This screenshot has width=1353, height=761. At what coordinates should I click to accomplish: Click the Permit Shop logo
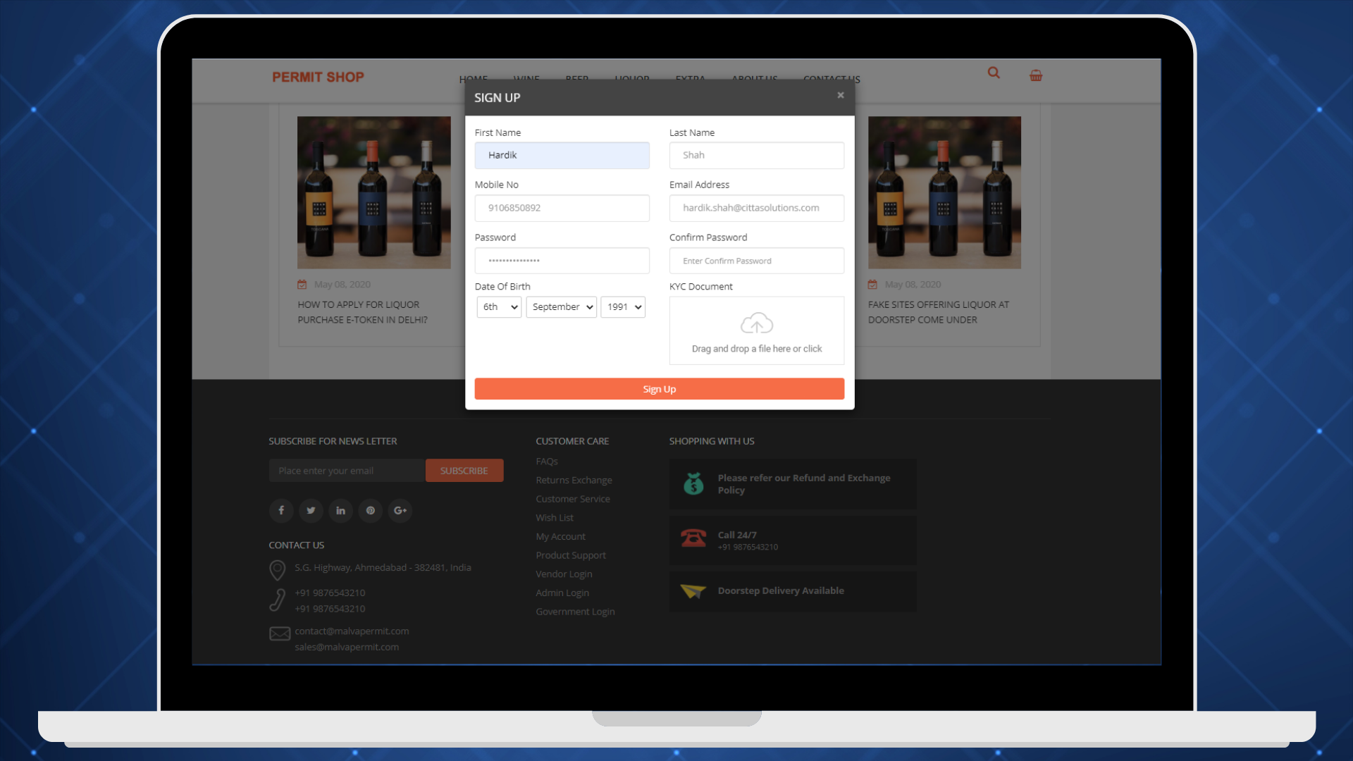point(319,77)
